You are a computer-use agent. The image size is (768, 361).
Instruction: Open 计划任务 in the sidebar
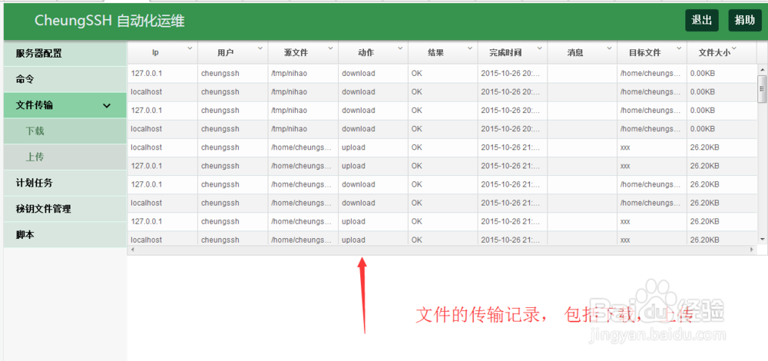click(x=65, y=184)
